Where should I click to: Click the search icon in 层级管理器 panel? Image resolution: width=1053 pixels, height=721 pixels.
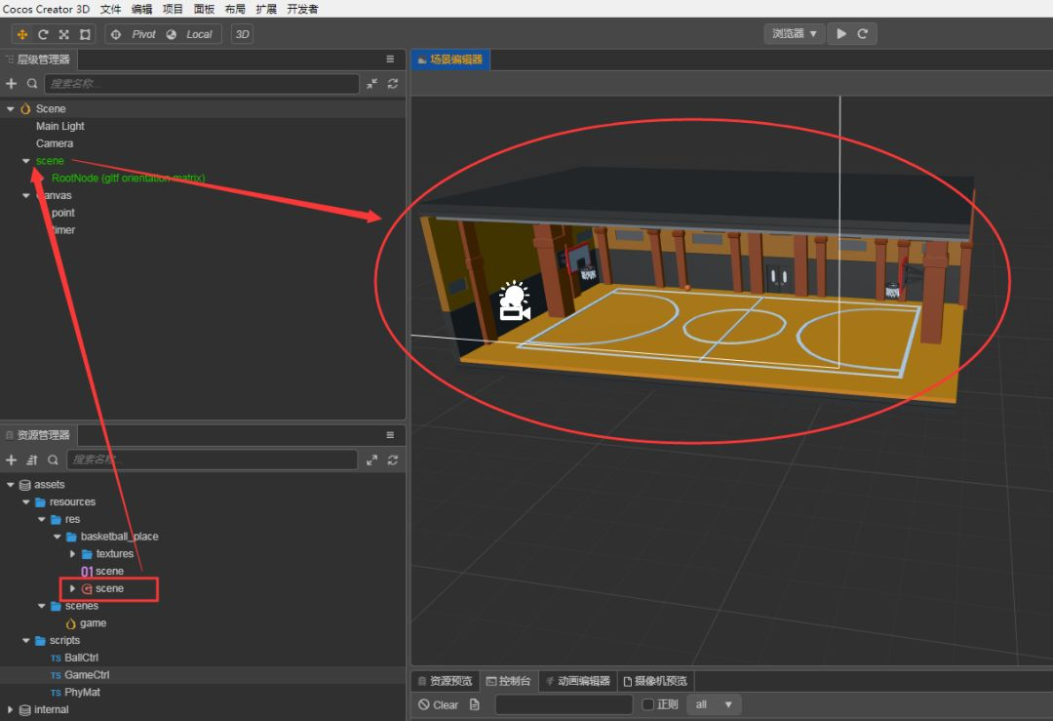[32, 84]
